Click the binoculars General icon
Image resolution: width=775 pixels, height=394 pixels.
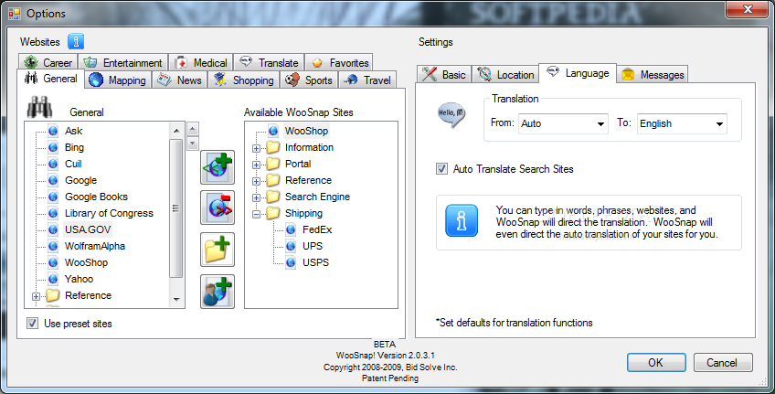pos(39,107)
